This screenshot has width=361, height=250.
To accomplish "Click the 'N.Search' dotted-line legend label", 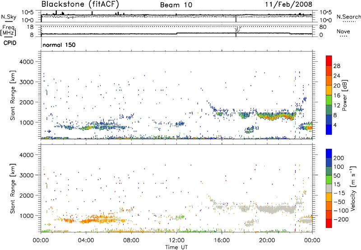I will (x=348, y=17).
